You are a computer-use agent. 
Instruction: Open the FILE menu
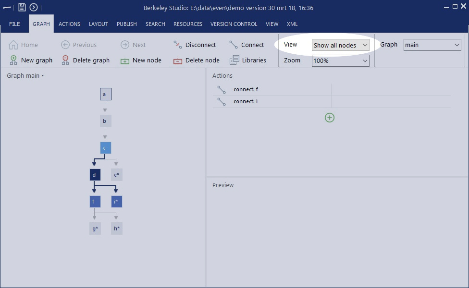tap(14, 24)
